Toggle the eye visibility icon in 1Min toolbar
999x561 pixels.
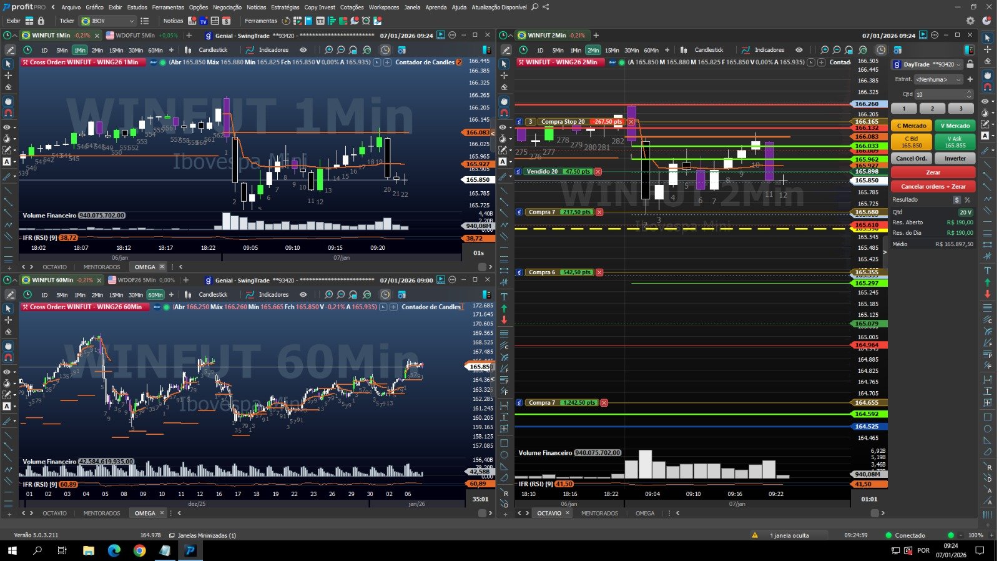(303, 50)
